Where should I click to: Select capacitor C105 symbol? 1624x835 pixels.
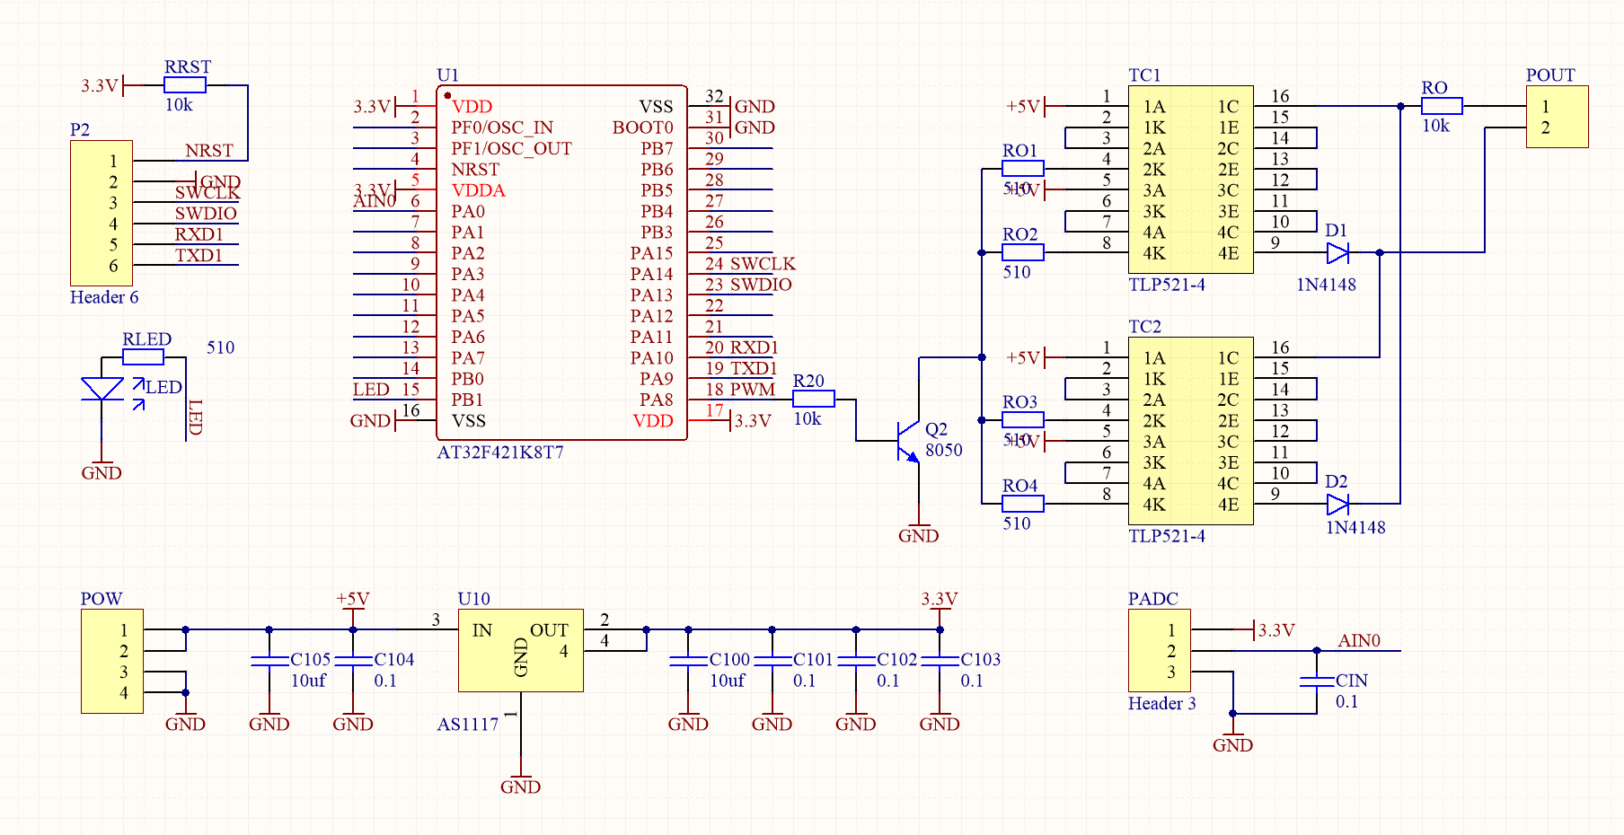(x=269, y=662)
